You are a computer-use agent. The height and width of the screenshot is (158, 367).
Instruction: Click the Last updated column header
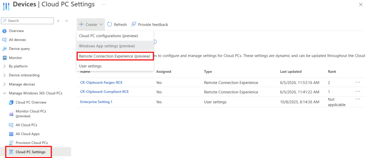click(291, 72)
